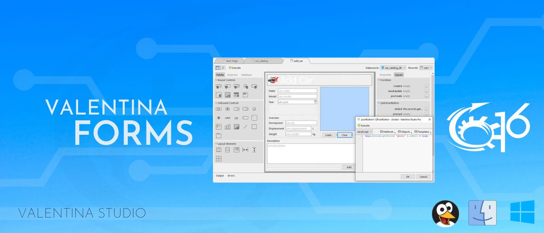
Task: Confirm the script dialog with OK
Action: 408,177
